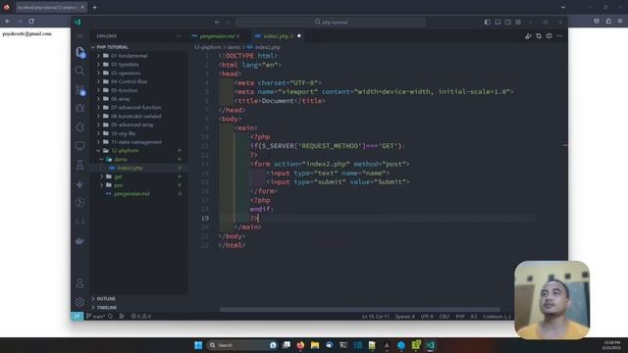Click the Codeium status bar item
The width and height of the screenshot is (628, 353).
tap(497, 316)
